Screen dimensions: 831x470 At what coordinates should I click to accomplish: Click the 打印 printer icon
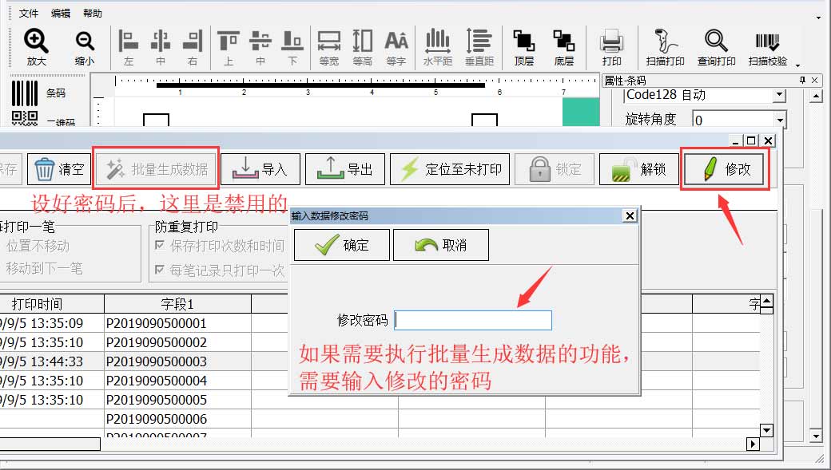[x=612, y=46]
